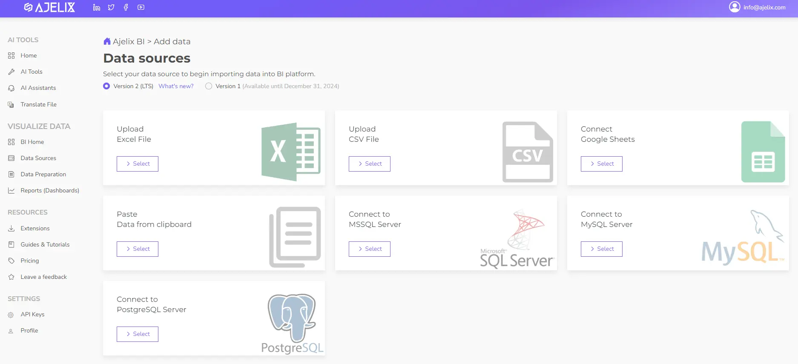The image size is (798, 364).
Task: Open API Keys settings
Action: click(x=32, y=314)
